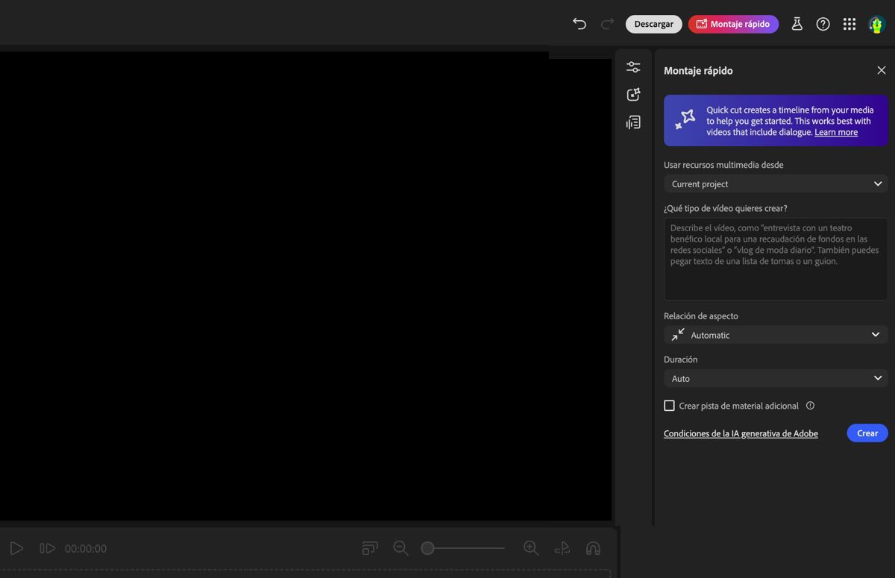Screen dimensions: 895x578
Task: Click the undo arrow icon
Action: click(x=580, y=23)
